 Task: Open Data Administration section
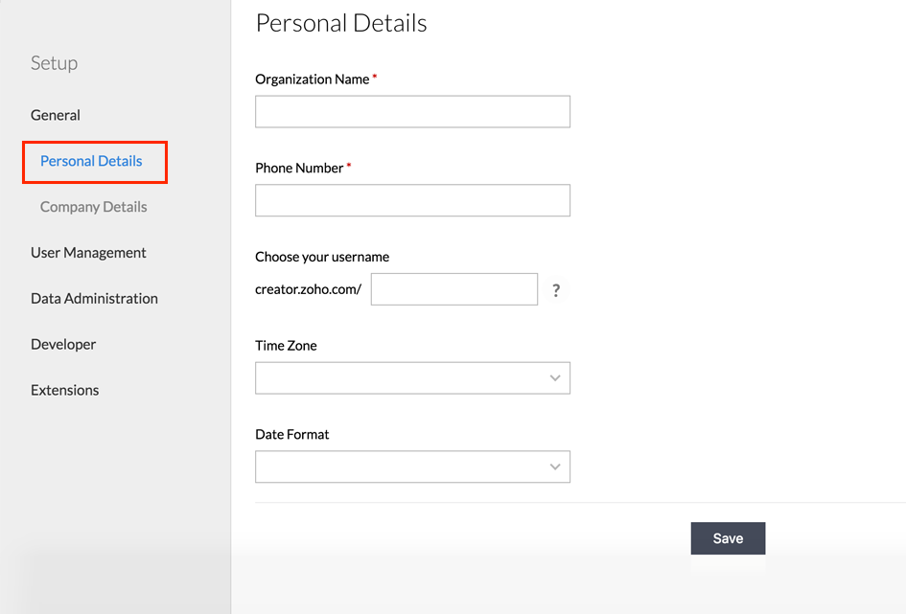[94, 298]
